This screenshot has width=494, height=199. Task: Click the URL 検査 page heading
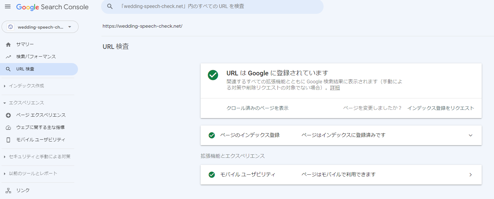116,46
